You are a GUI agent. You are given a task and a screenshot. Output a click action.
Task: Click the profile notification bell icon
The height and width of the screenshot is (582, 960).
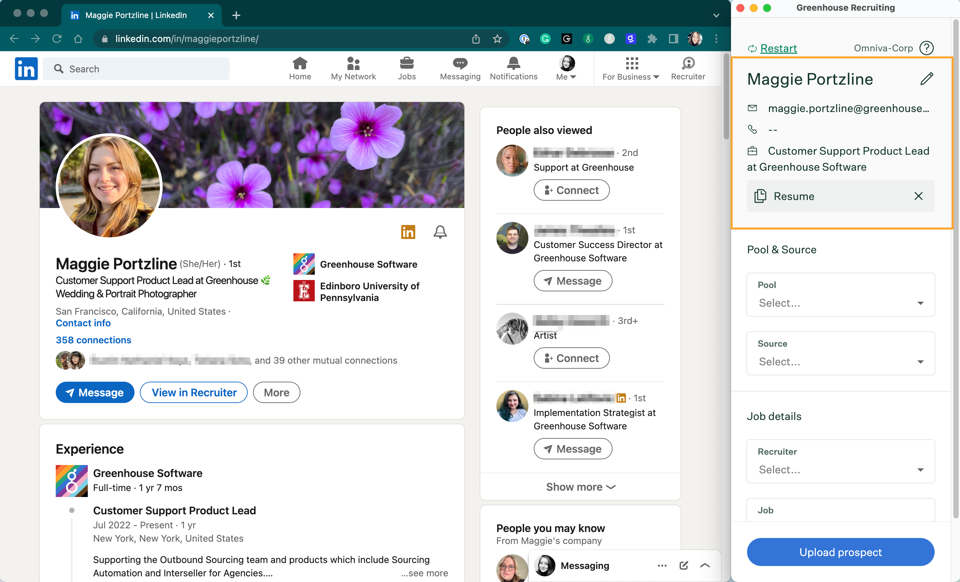pos(440,232)
